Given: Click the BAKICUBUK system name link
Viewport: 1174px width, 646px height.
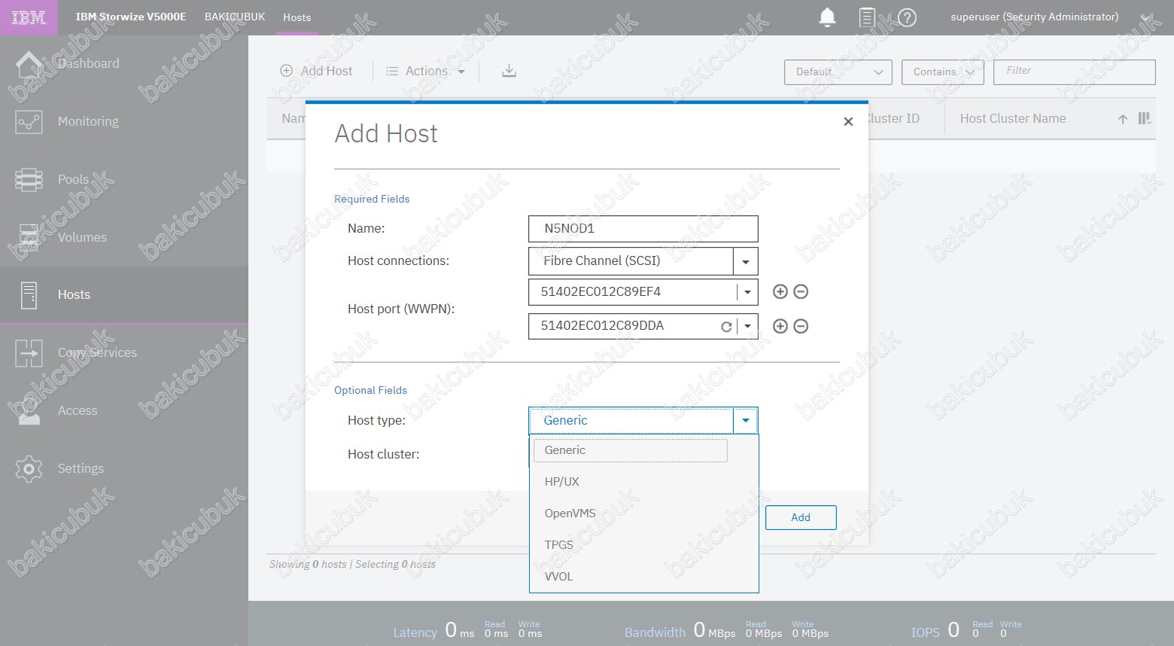Looking at the screenshot, I should [x=235, y=17].
